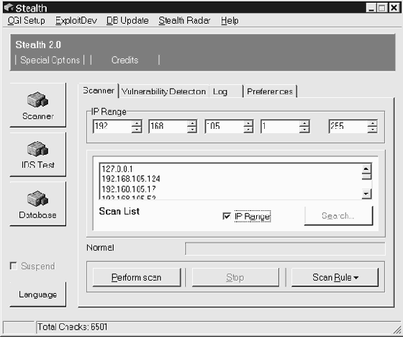Open the CGI Setup menu
Viewport: 403px width, 337px height.
click(x=26, y=21)
